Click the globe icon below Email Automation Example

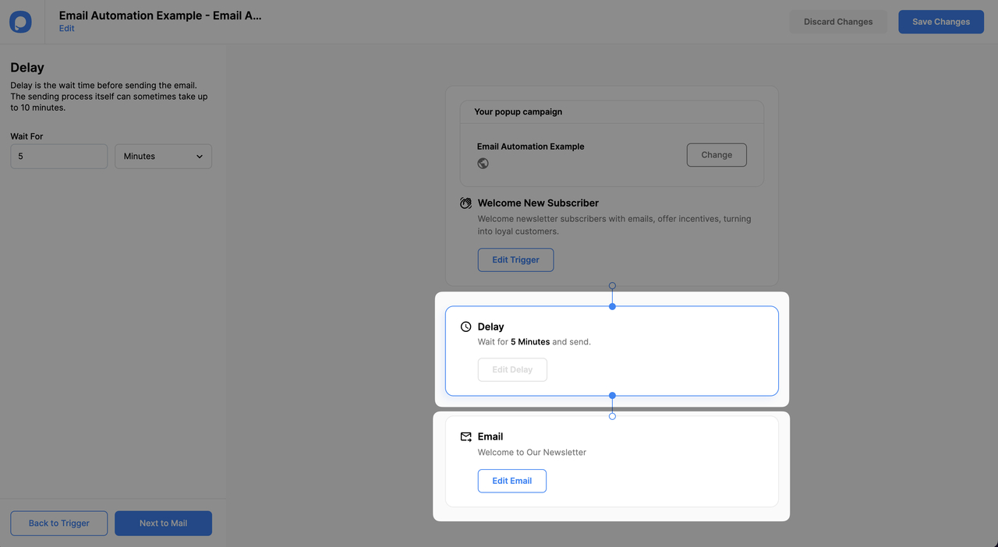pyautogui.click(x=483, y=163)
